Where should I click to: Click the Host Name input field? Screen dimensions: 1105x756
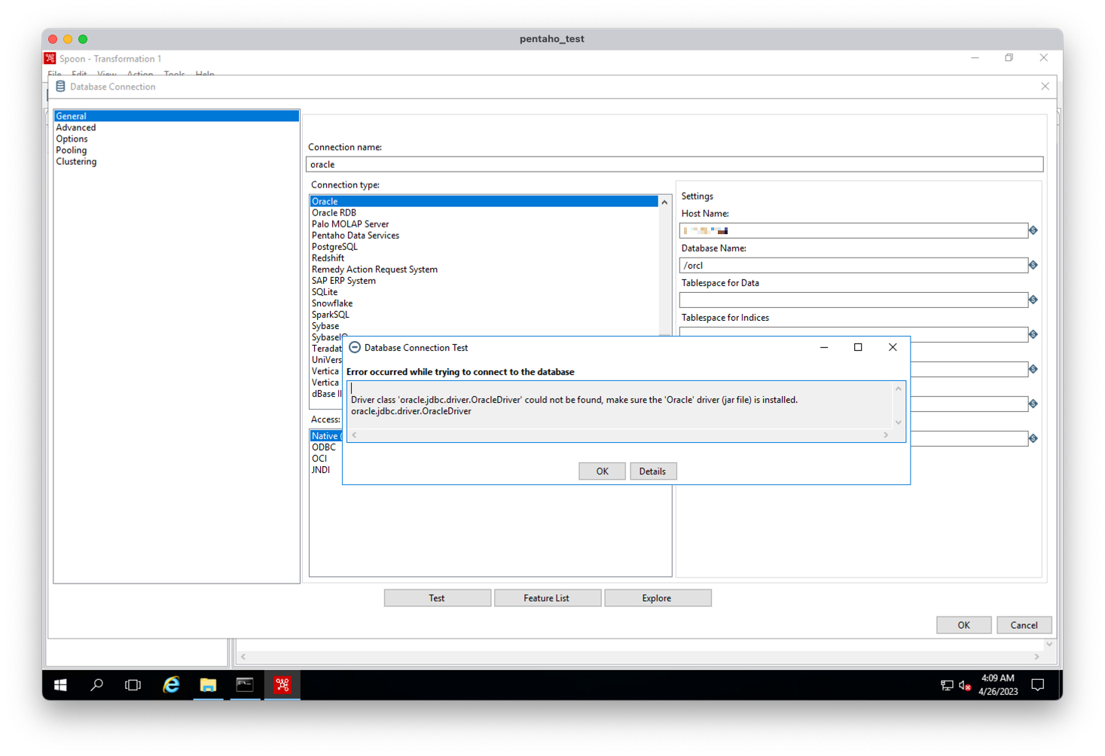[853, 230]
